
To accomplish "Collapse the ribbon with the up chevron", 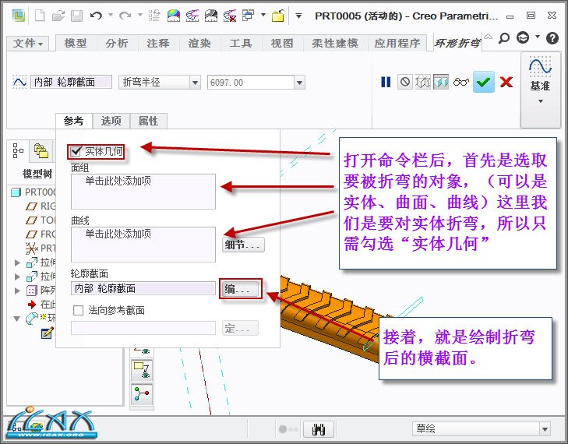I will [489, 36].
